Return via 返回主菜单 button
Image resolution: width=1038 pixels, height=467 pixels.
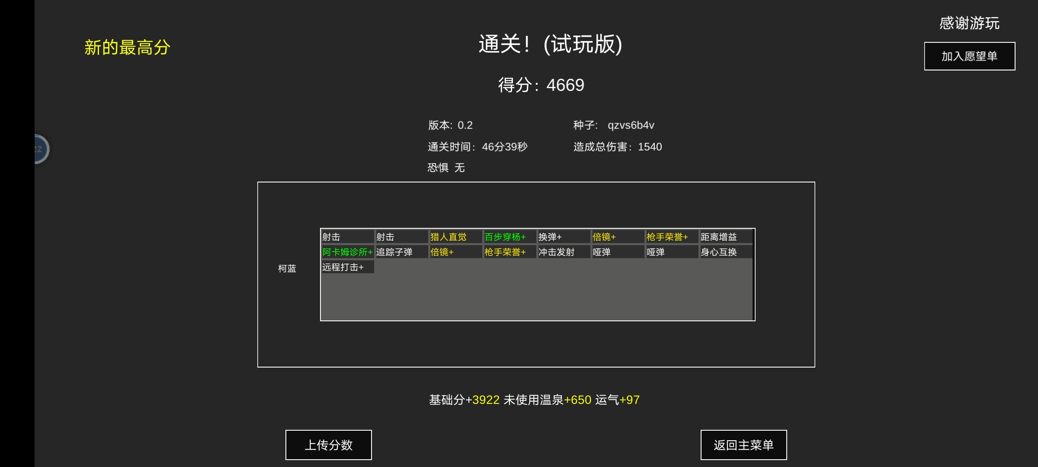click(x=743, y=445)
